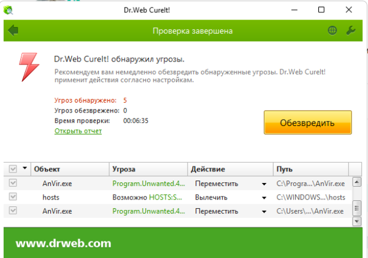Image resolution: width=368 pixels, height=258 pixels.
Task: Select path C:\Users\...\AnVir.exe cell
Action: 310,211
